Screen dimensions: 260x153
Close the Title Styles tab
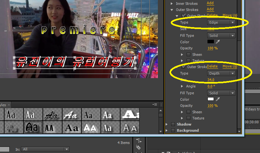click(9, 105)
